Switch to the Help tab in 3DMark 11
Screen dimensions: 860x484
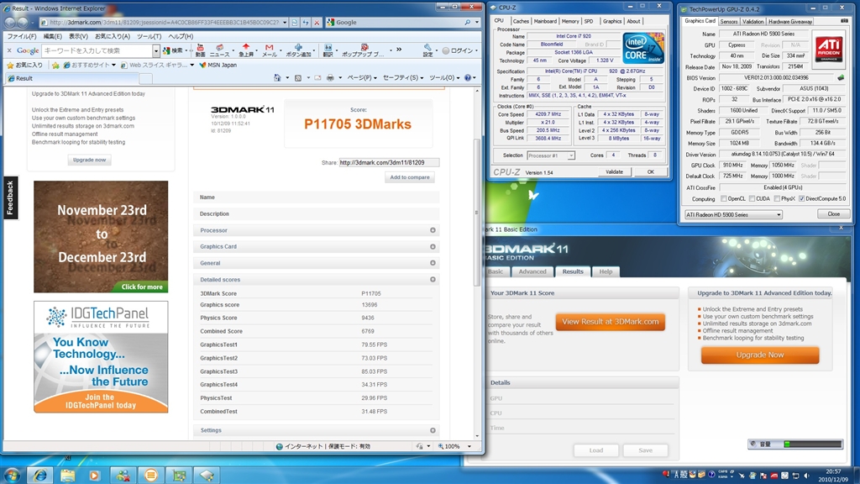[606, 271]
